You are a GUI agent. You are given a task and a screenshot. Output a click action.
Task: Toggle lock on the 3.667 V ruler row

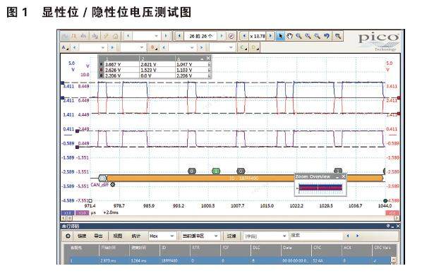[x=209, y=64]
